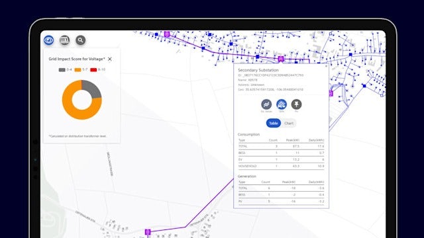The image size is (424, 238).
Task: Click the blue middle round icon in popup
Action: pyautogui.click(x=282, y=104)
